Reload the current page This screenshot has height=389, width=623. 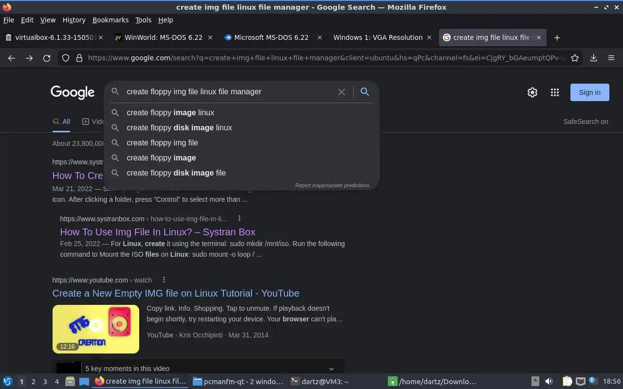[x=47, y=58]
